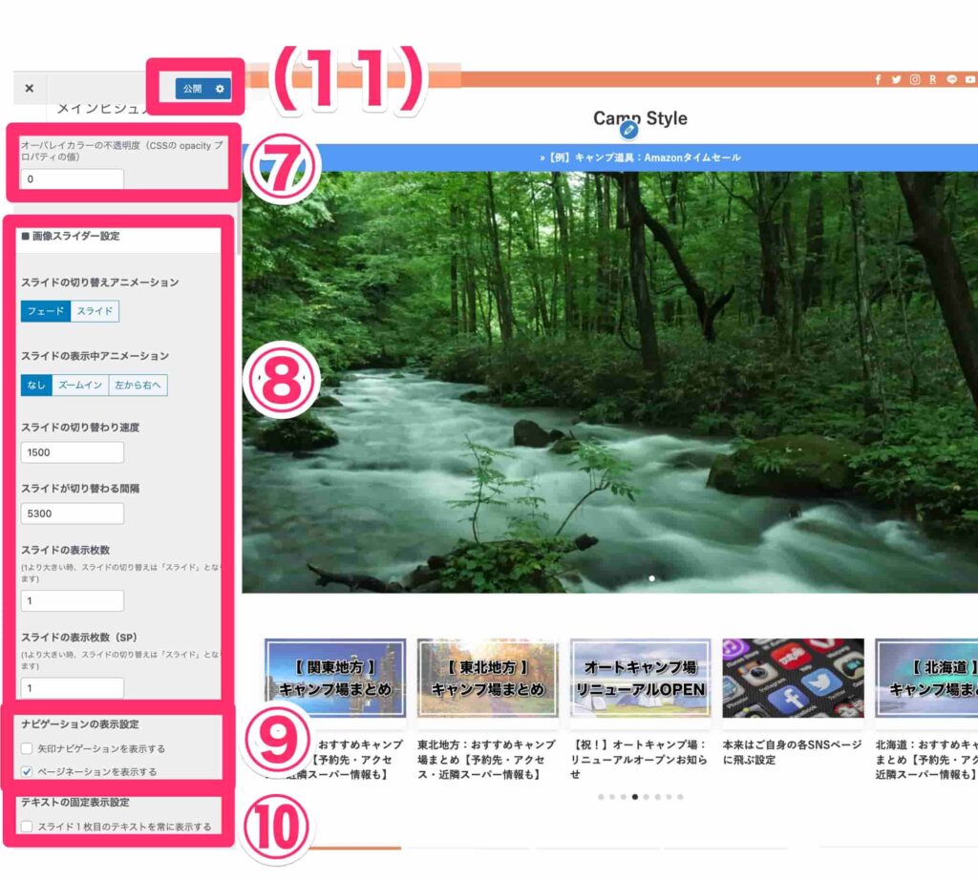Screen dimensions: 978x880
Task: Open the SNS app icons card thumbnail
Action: tap(794, 678)
